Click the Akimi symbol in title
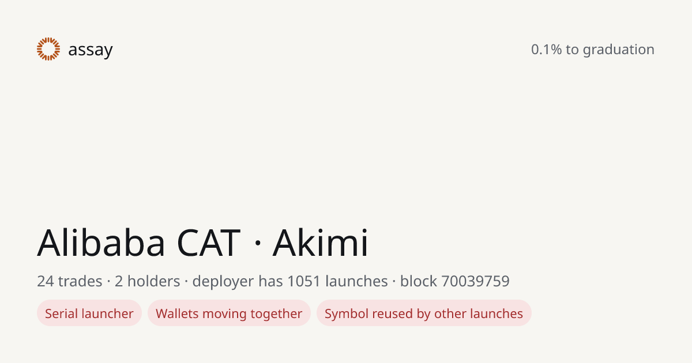 tap(320, 243)
